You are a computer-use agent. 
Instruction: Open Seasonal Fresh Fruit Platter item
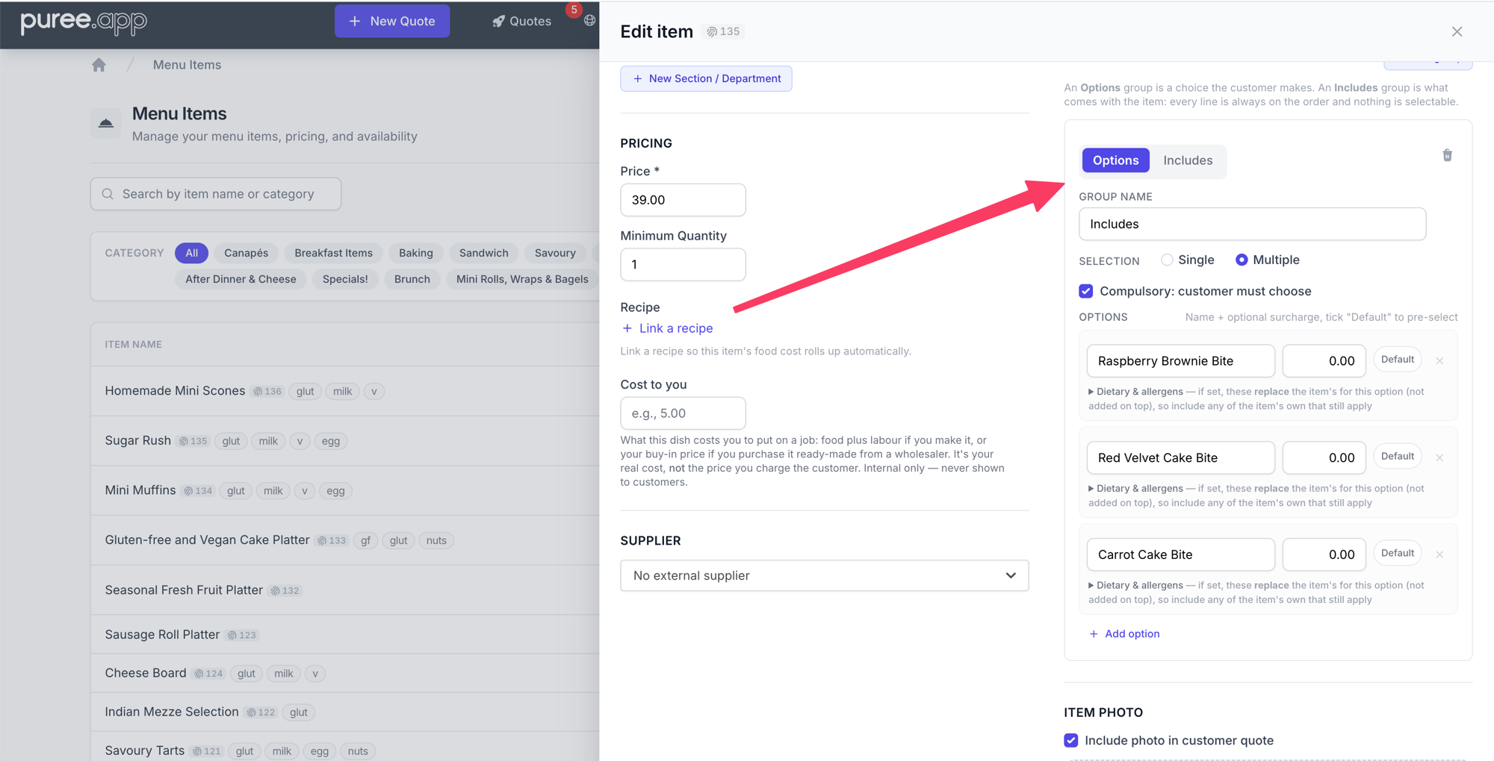pyautogui.click(x=184, y=589)
